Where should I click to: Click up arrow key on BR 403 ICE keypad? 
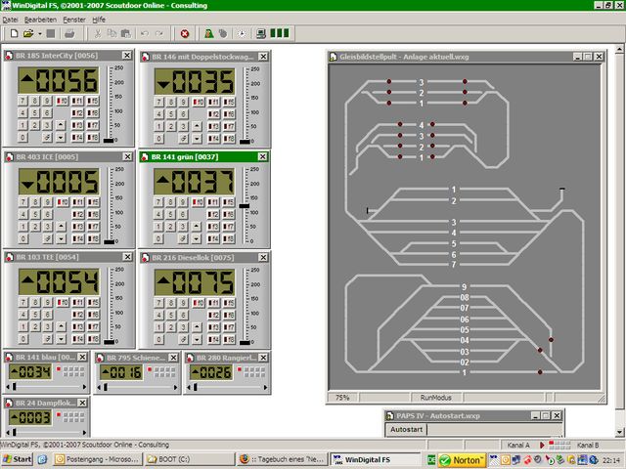pos(61,227)
